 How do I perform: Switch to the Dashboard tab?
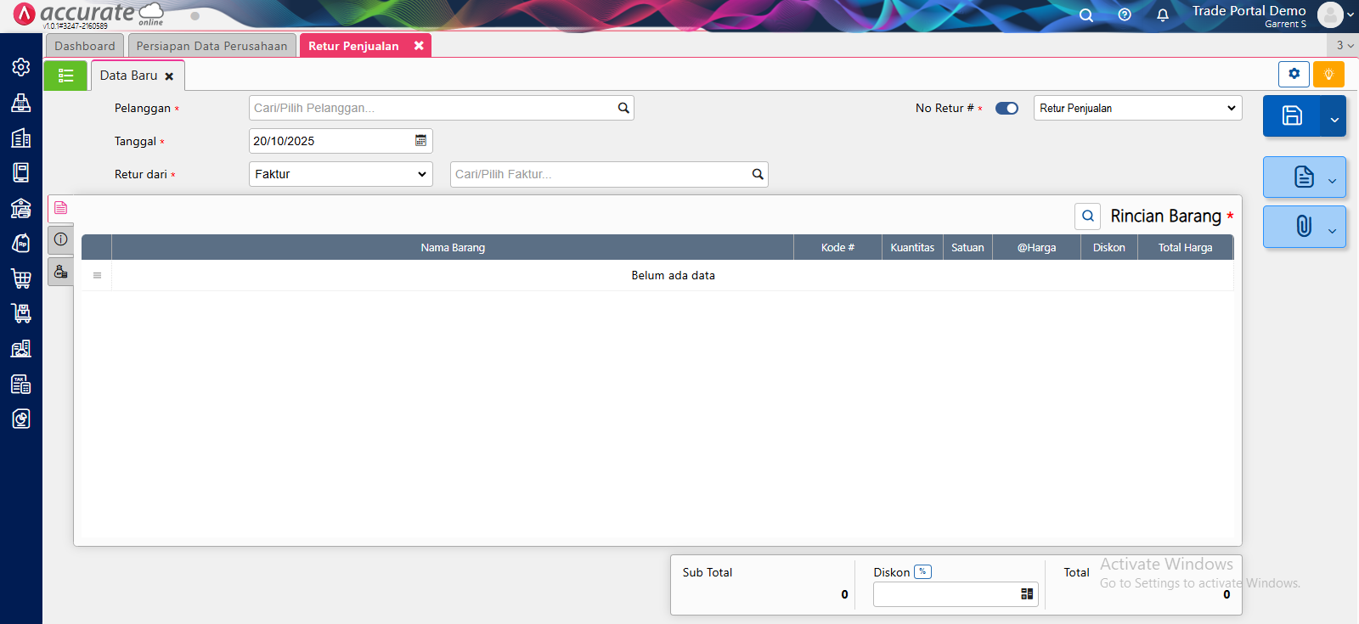[85, 46]
